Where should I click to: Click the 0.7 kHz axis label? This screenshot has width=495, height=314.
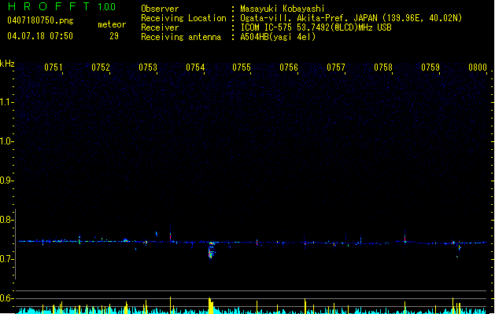(x=7, y=259)
